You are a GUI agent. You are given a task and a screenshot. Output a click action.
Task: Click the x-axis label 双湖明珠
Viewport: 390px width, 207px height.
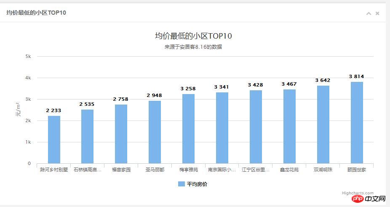click(323, 170)
